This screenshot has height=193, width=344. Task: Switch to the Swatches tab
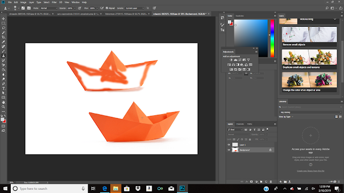click(240, 16)
